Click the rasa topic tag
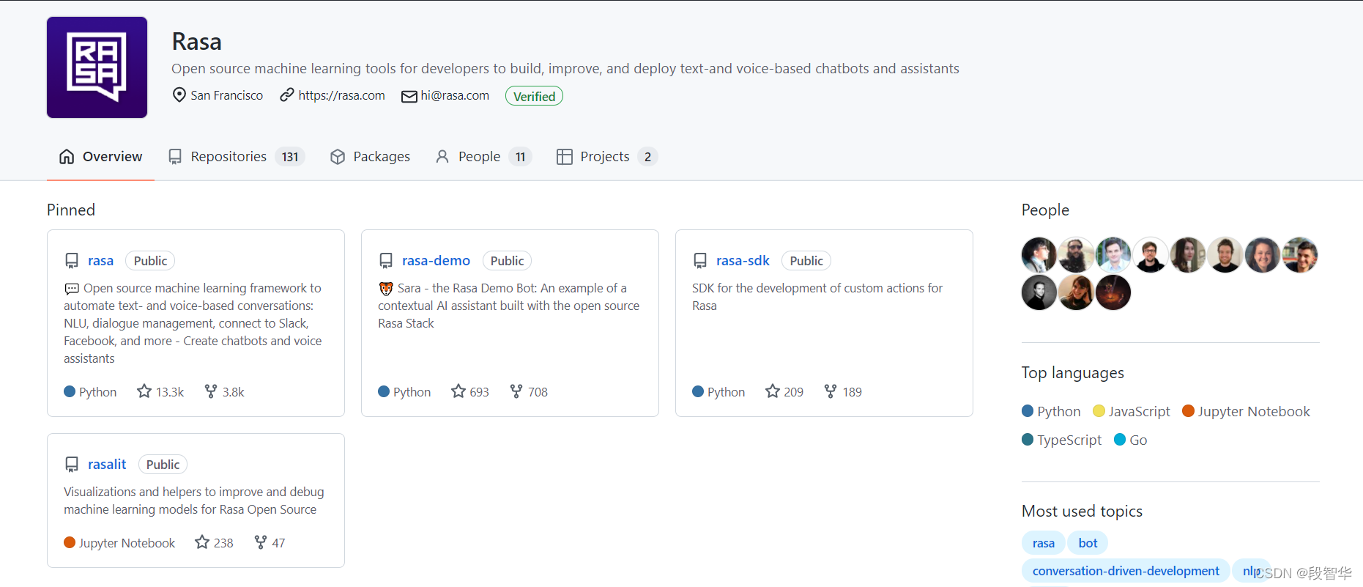The image size is (1363, 587). pos(1044,543)
